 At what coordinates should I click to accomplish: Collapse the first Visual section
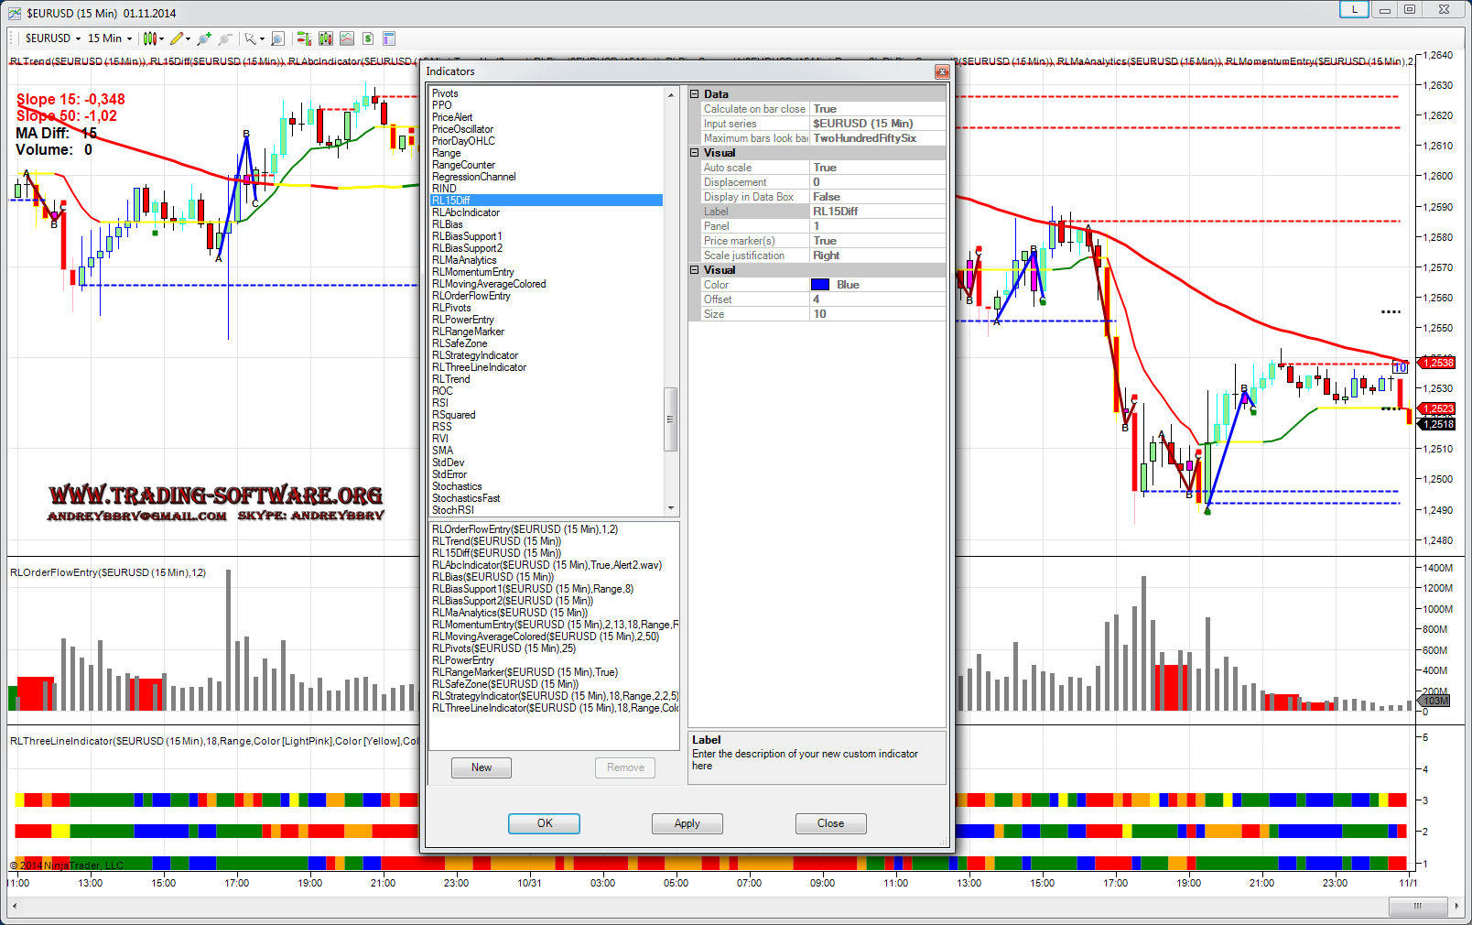(695, 153)
